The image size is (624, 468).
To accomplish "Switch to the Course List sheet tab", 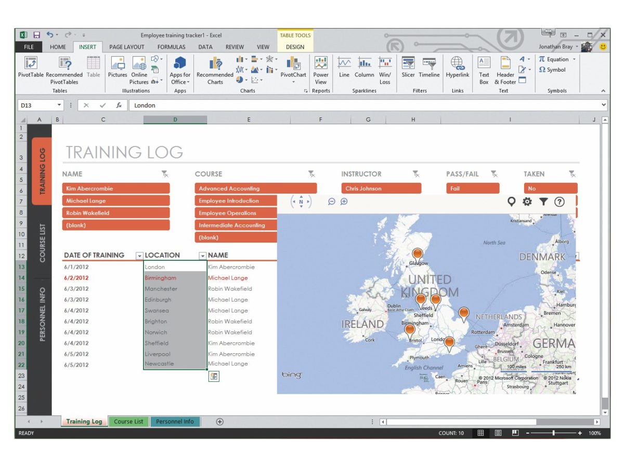I will tap(128, 421).
